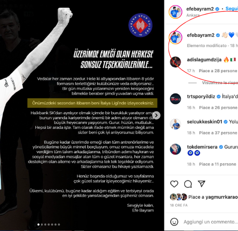Like the post with the heart icon
238x231 pixels.
[174, 184]
